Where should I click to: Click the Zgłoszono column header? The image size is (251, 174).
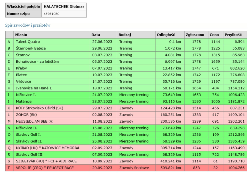pos(194,35)
